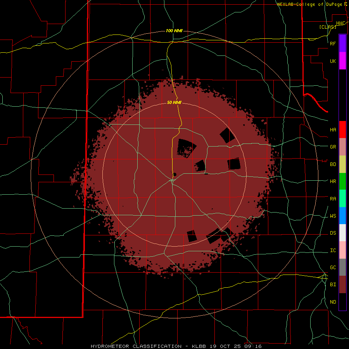Click the BI legend label

[333, 285]
